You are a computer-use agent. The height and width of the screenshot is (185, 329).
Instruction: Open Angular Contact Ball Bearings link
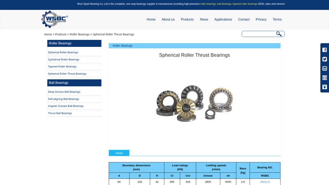(66, 106)
